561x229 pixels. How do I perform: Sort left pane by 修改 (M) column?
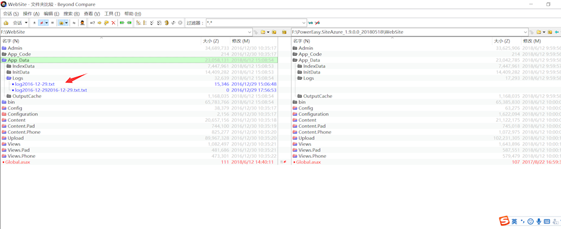(x=241, y=41)
